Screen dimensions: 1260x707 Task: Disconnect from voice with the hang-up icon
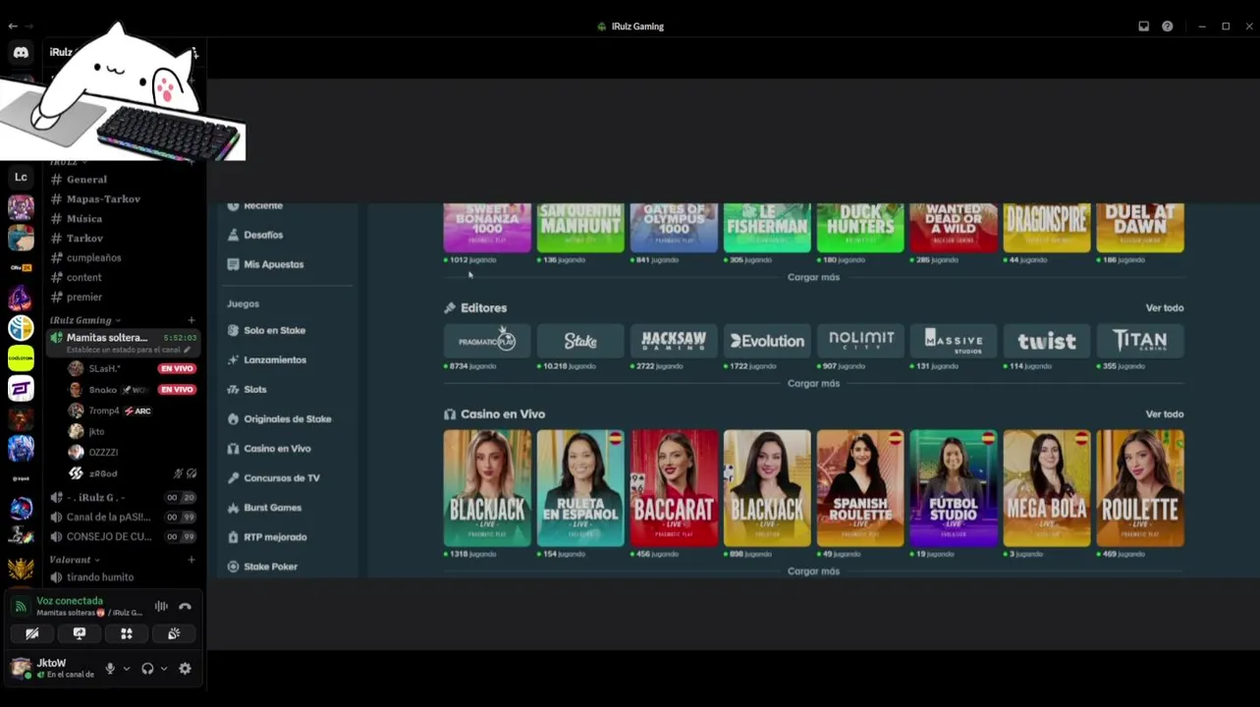(x=185, y=607)
